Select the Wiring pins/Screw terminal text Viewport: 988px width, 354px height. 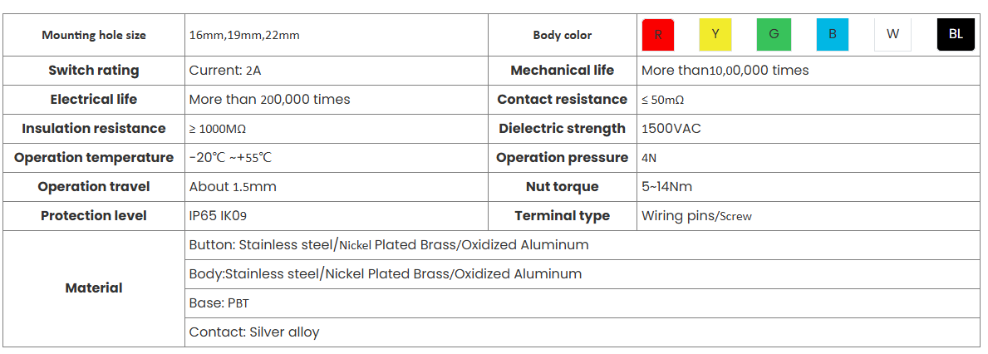pyautogui.click(x=696, y=216)
